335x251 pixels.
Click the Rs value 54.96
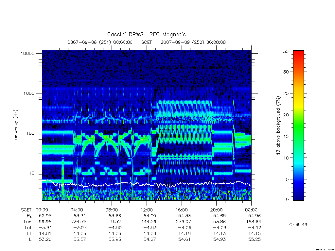point(255,216)
